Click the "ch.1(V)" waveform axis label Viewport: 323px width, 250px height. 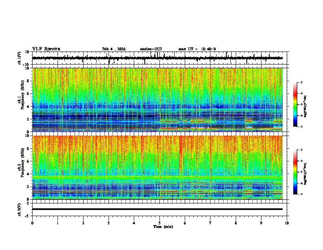20,58
